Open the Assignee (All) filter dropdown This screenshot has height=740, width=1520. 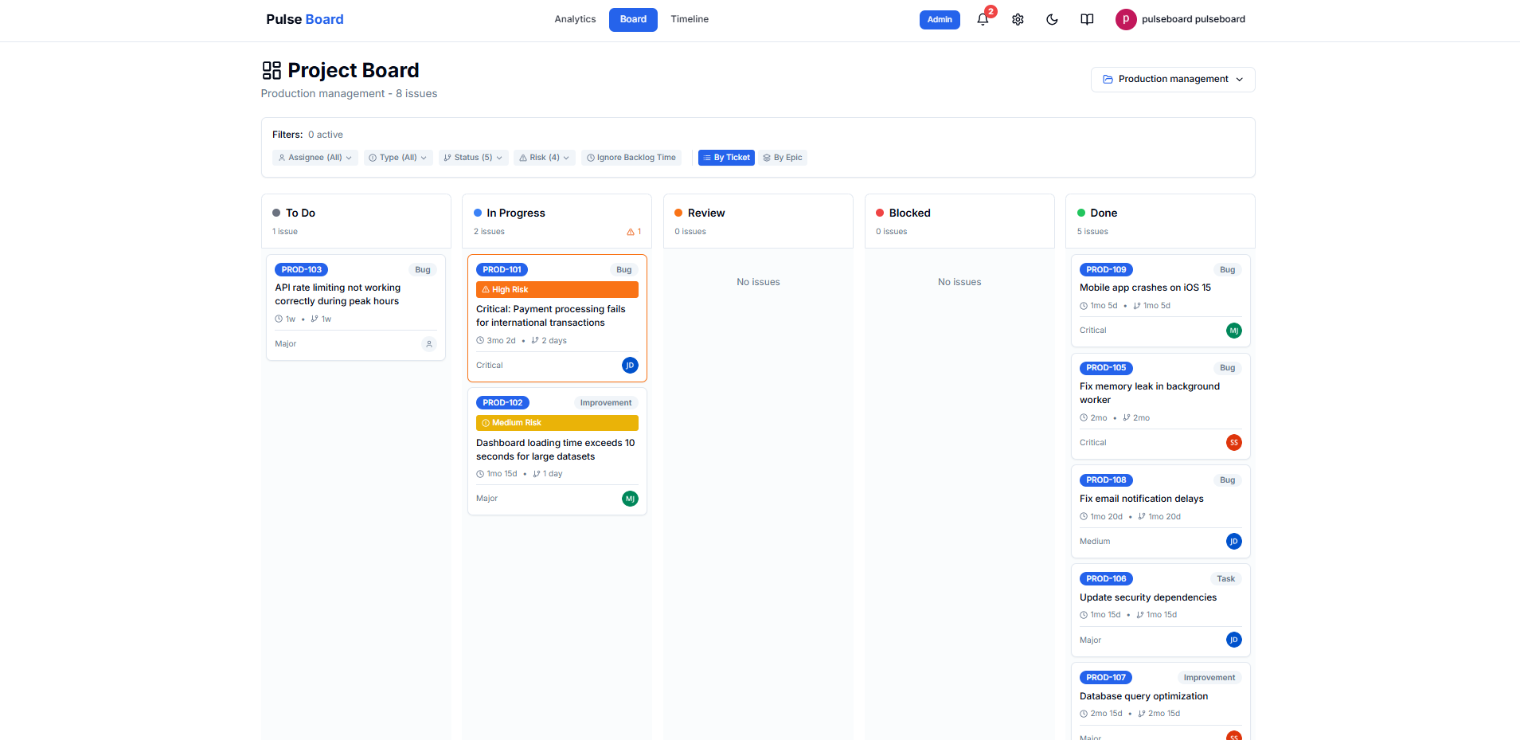point(315,157)
